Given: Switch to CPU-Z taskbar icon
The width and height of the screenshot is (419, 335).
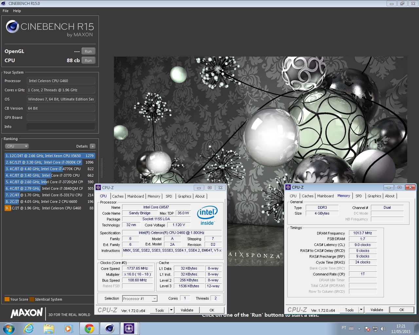Looking at the screenshot, I should click(x=129, y=328).
